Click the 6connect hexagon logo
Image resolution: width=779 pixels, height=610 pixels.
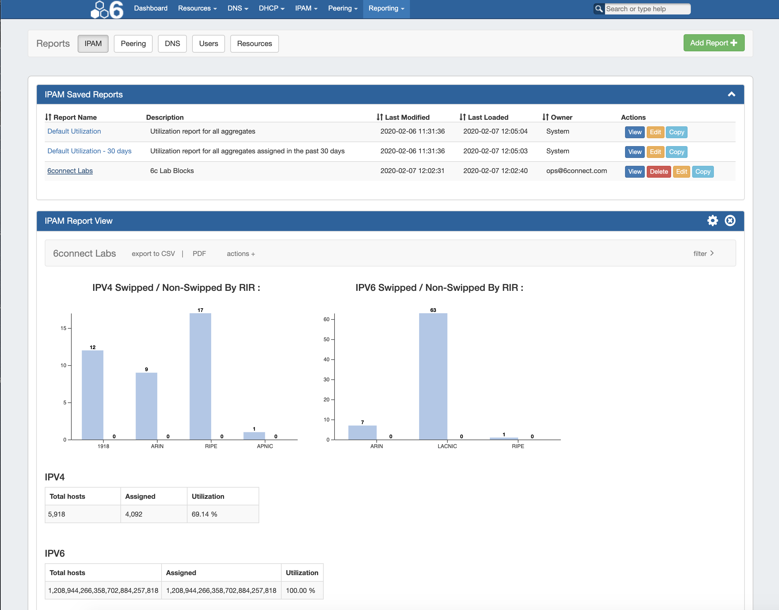click(x=107, y=9)
